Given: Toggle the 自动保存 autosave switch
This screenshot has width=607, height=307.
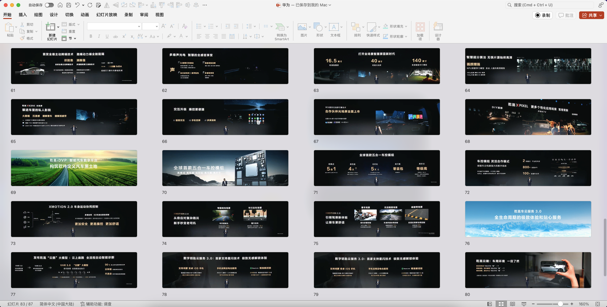Looking at the screenshot, I should click(x=49, y=5).
